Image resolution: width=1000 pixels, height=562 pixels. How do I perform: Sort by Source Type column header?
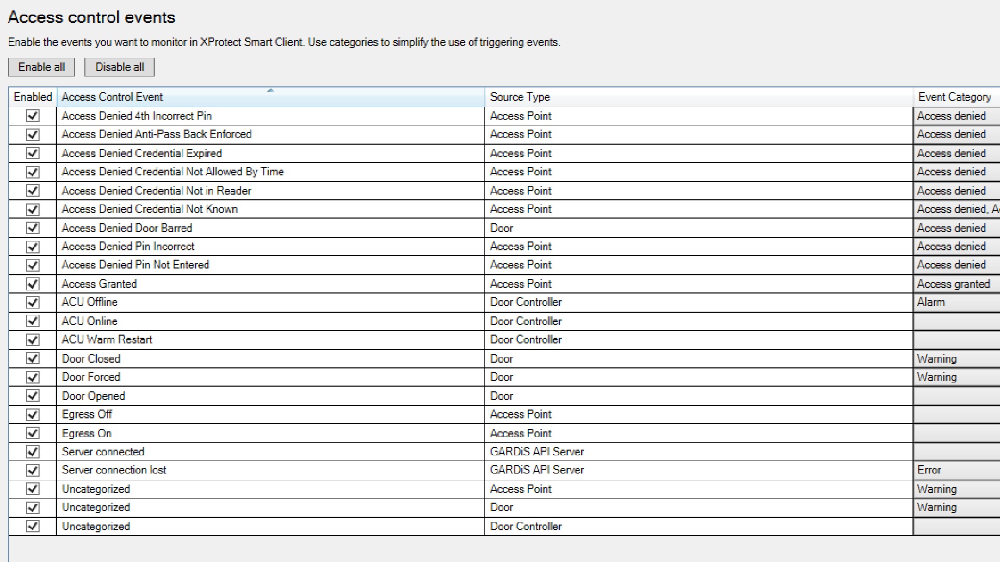[x=520, y=97]
